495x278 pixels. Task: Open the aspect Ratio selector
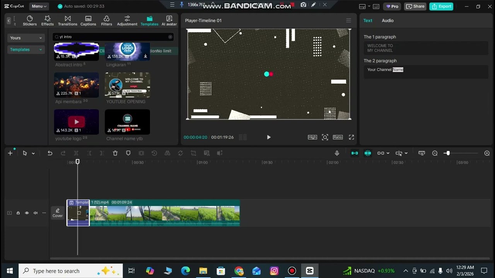(338, 137)
